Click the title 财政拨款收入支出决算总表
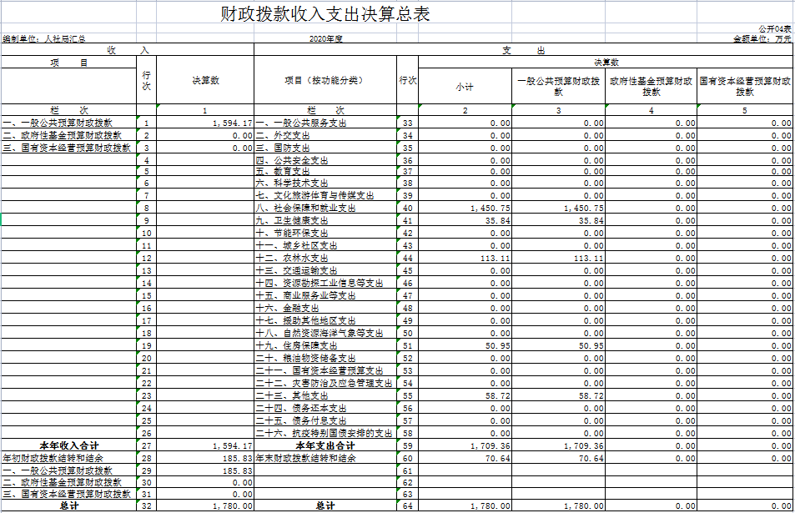795x513 pixels. [325, 15]
